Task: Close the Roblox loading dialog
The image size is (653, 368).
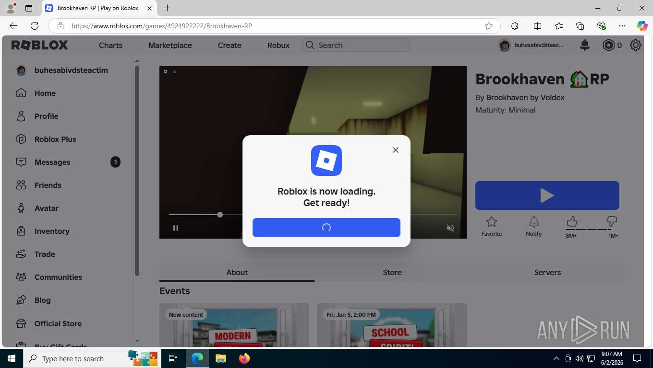Action: pos(395,150)
